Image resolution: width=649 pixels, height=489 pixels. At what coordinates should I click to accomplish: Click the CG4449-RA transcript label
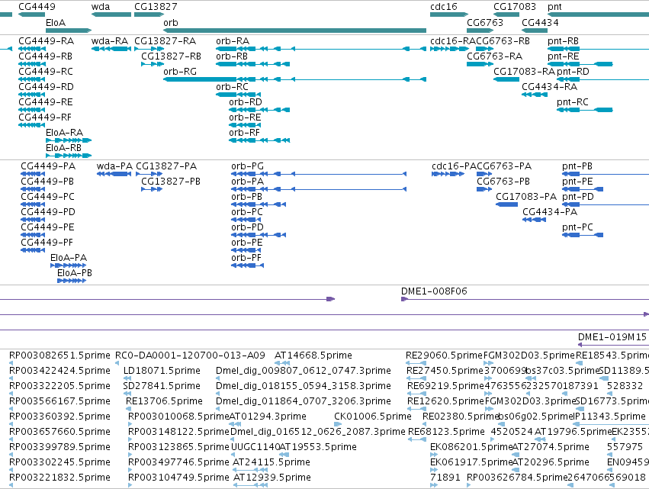[x=47, y=41]
